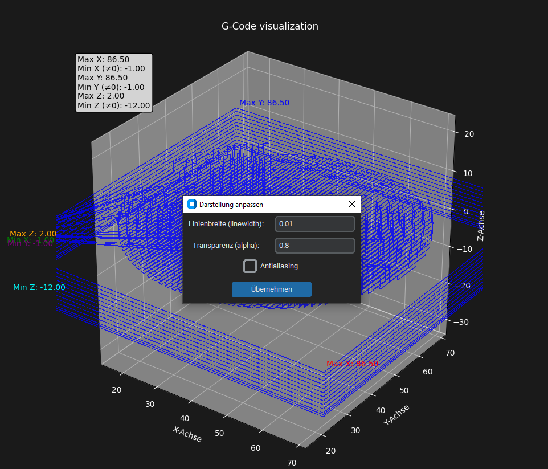Click the orange Max Z: 2.00 annotation

click(x=32, y=233)
